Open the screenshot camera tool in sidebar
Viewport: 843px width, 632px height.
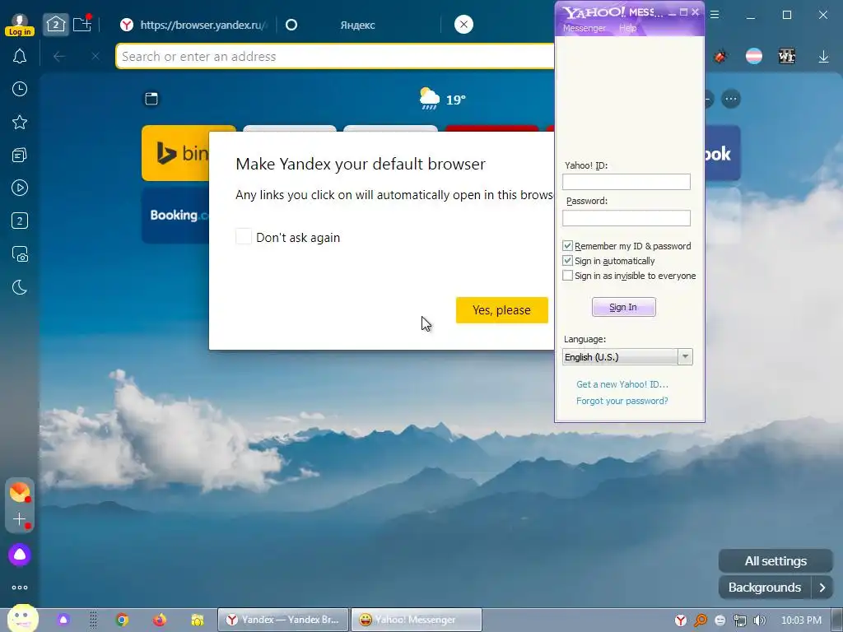(20, 253)
